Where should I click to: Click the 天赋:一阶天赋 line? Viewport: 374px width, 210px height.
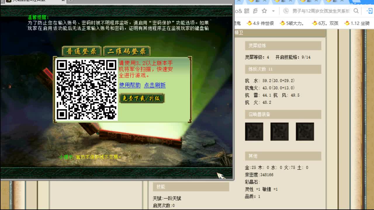coord(167,198)
